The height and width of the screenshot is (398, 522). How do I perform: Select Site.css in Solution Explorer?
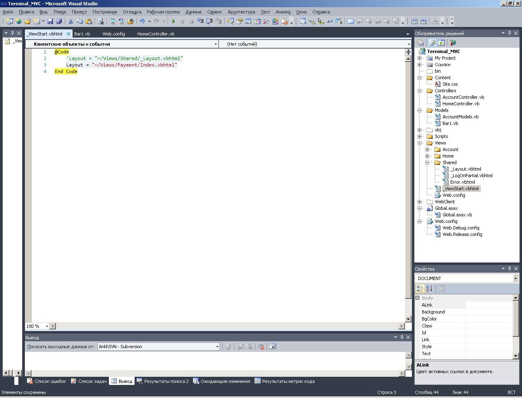[x=450, y=84]
